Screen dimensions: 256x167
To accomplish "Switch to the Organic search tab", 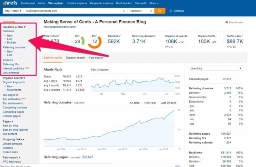I will [x=75, y=58].
